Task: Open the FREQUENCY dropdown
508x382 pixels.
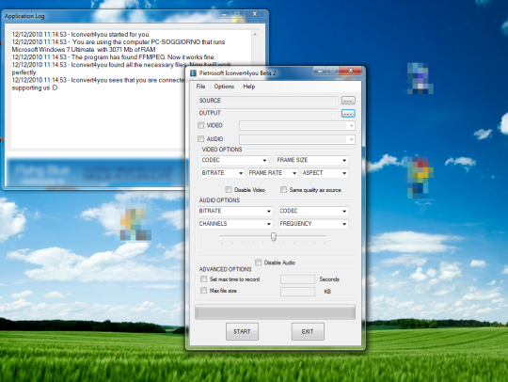Action: [313, 224]
